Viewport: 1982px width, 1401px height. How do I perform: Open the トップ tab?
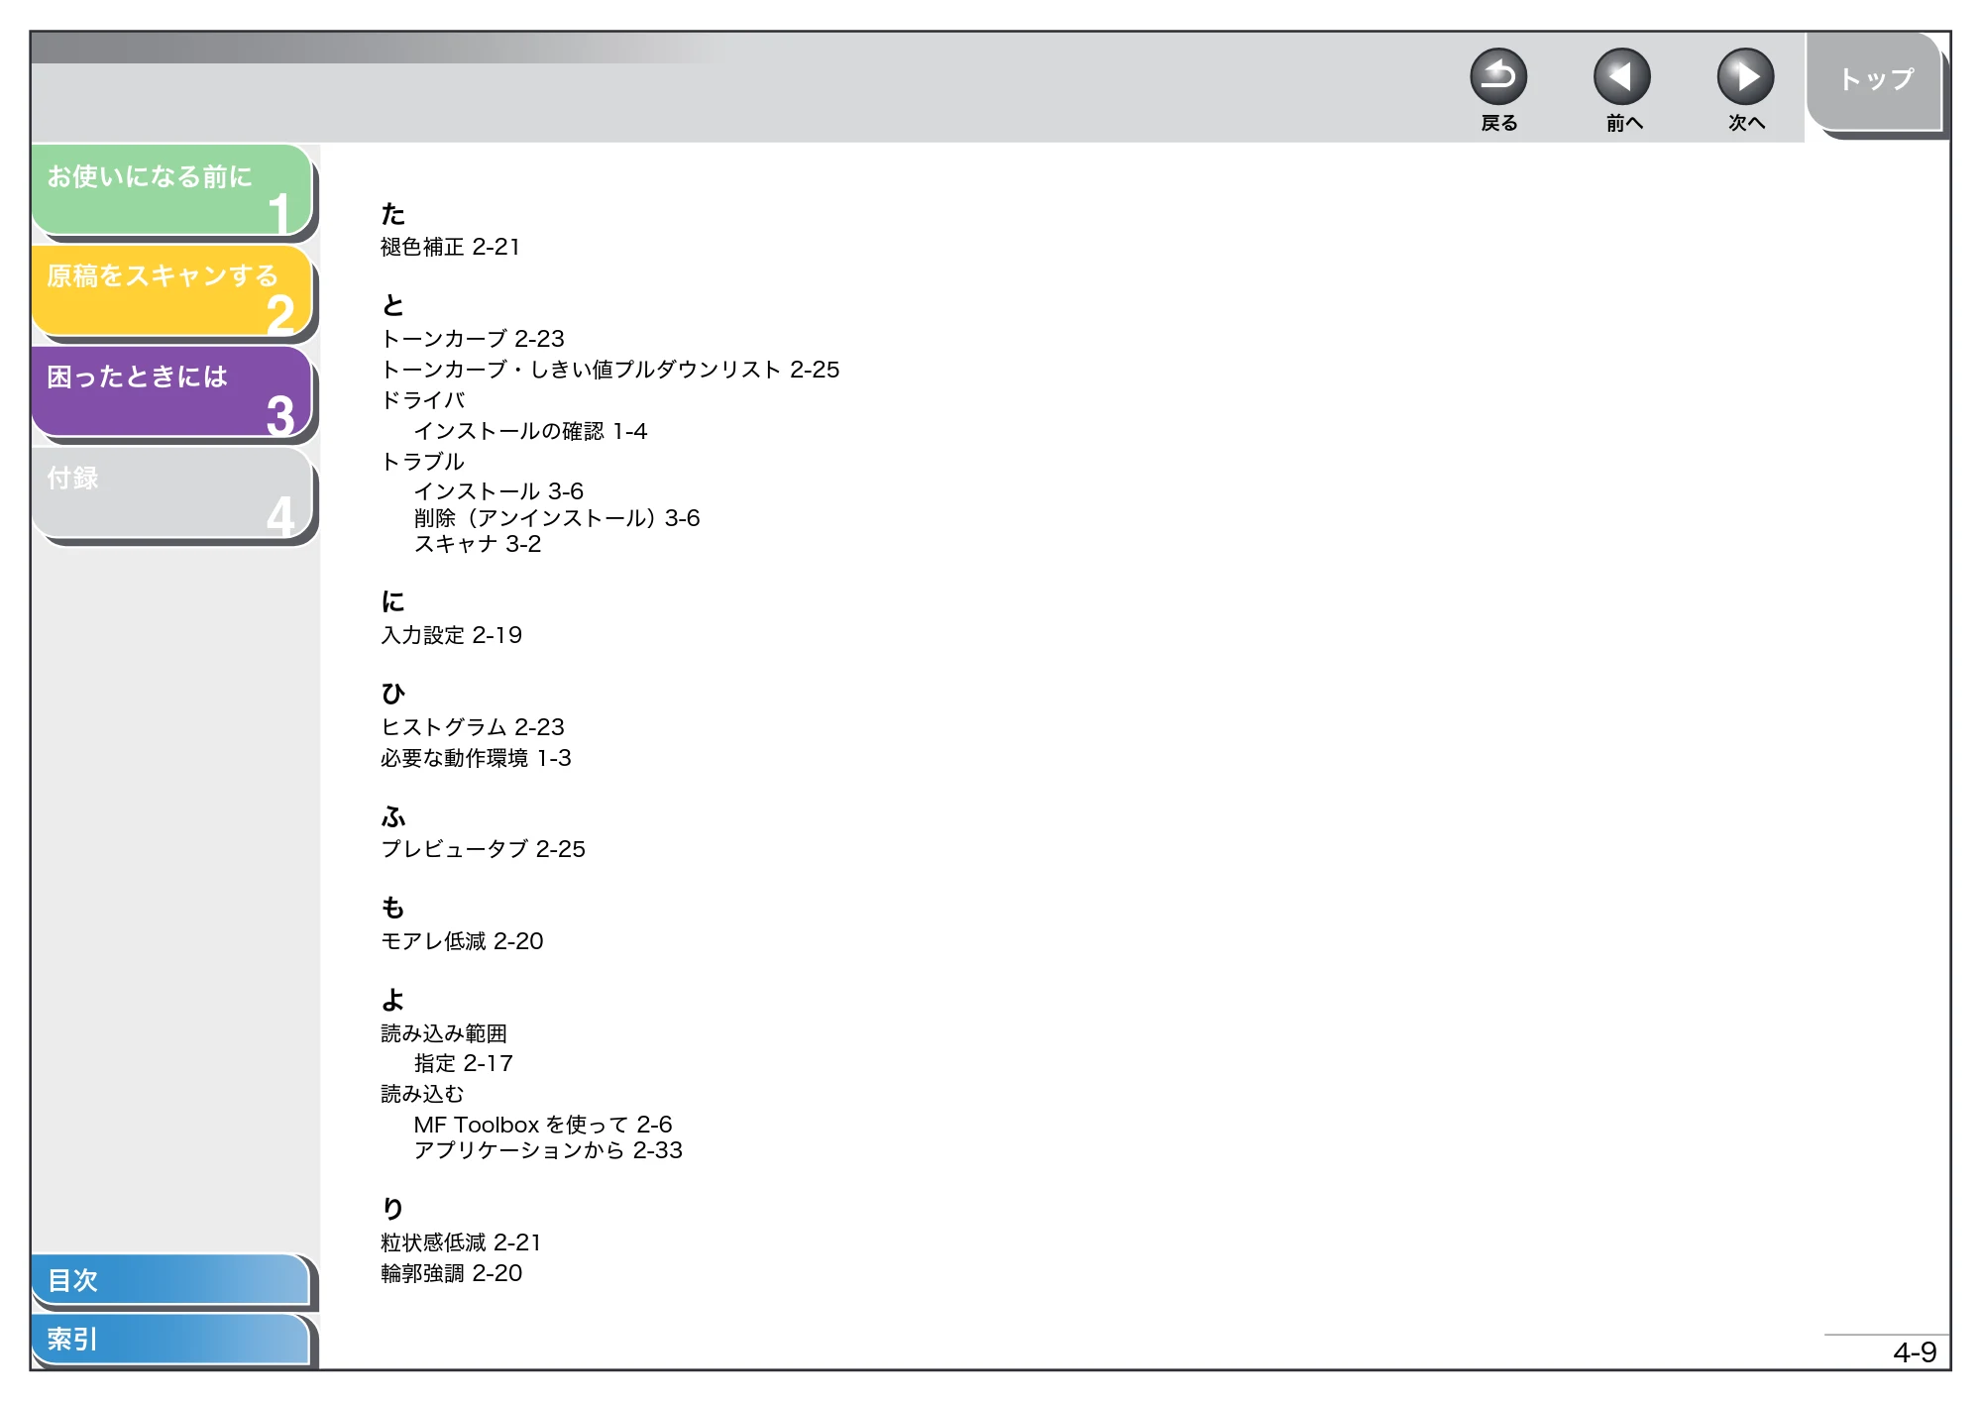[x=1875, y=81]
